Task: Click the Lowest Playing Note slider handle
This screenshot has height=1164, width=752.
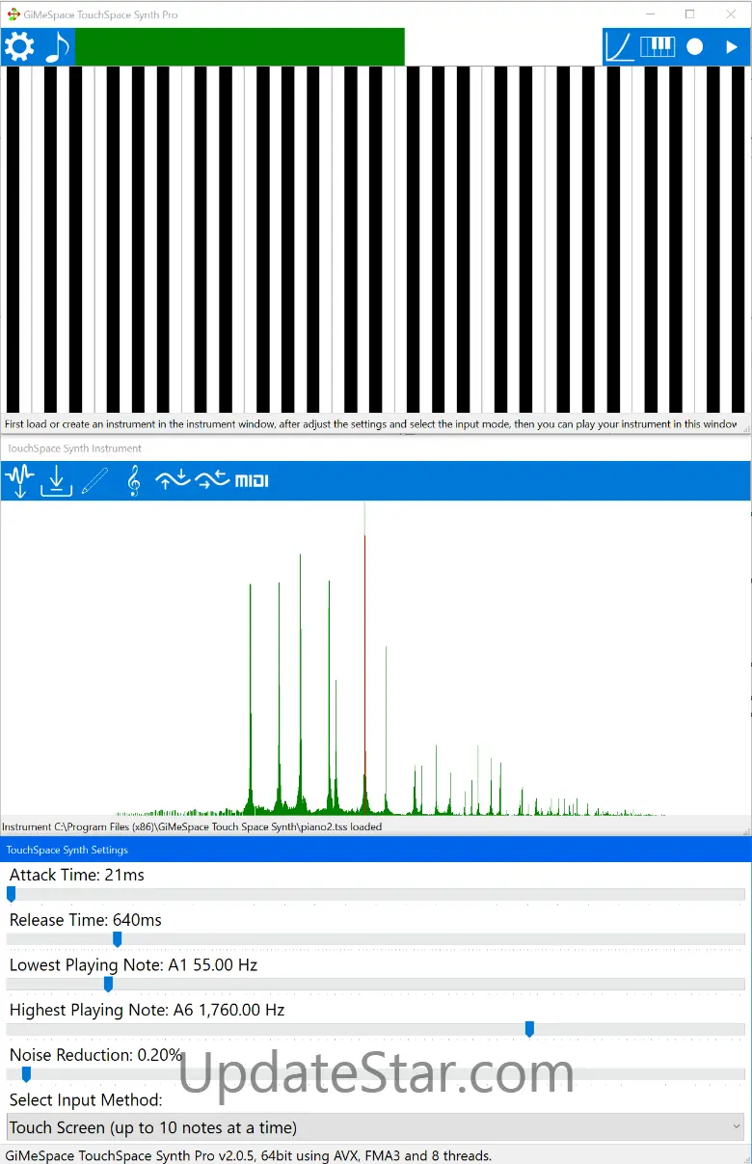Action: (108, 984)
